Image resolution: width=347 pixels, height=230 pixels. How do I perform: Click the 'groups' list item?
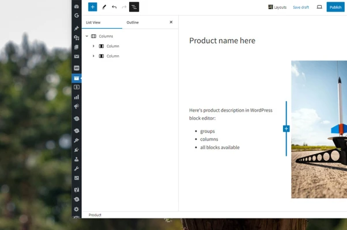pyautogui.click(x=208, y=131)
